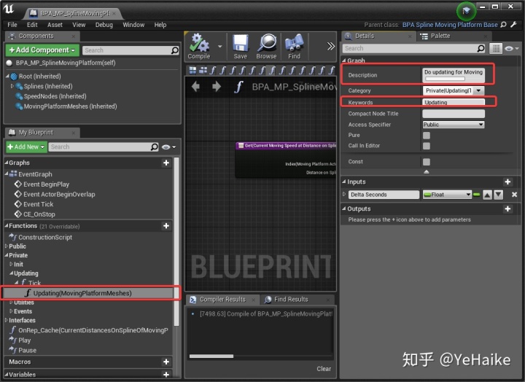This screenshot has height=382, width=525.
Task: Open the Window menu
Action: tap(133, 25)
